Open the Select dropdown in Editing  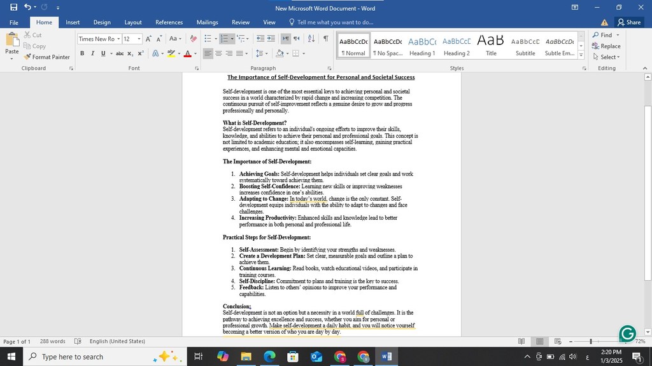click(607, 57)
